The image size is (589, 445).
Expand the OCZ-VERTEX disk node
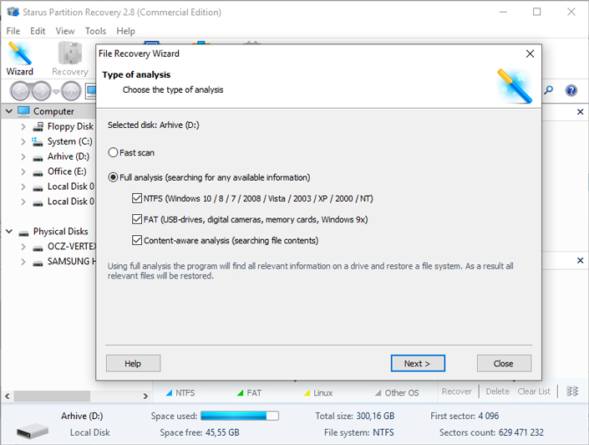tap(23, 247)
